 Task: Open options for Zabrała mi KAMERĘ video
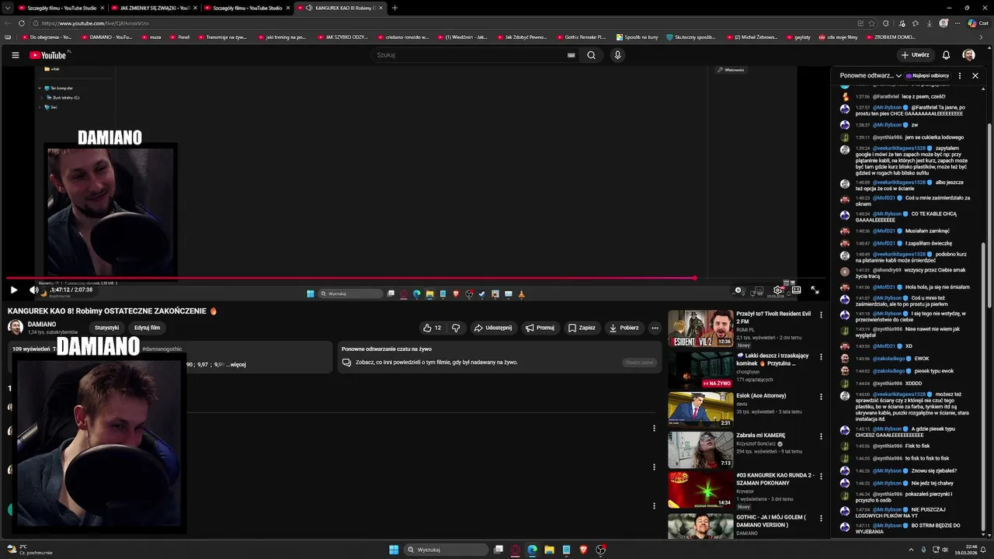[x=821, y=436]
